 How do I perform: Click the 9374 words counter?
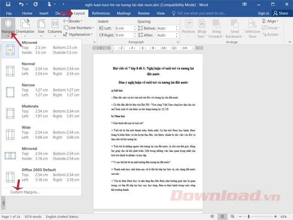[x=33, y=217]
